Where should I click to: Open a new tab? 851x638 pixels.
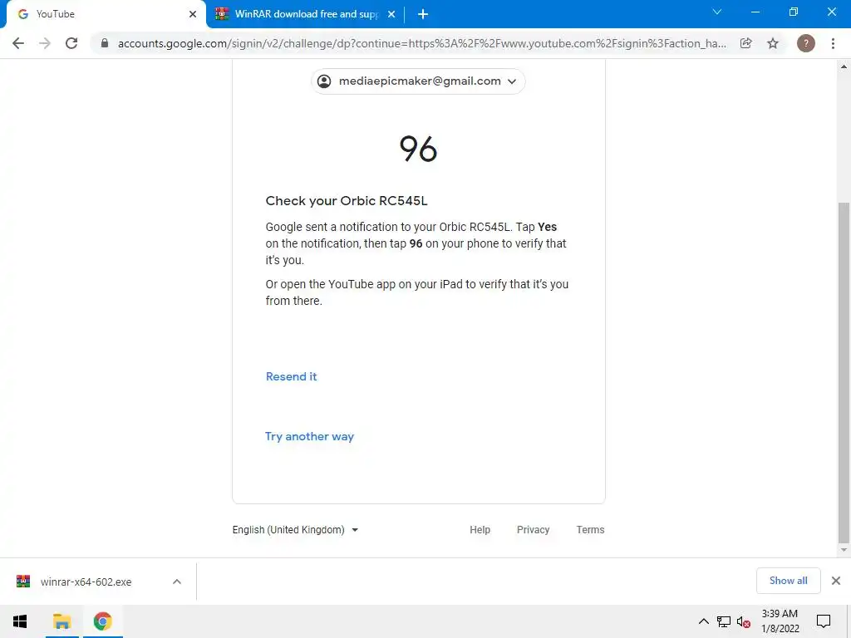click(423, 14)
